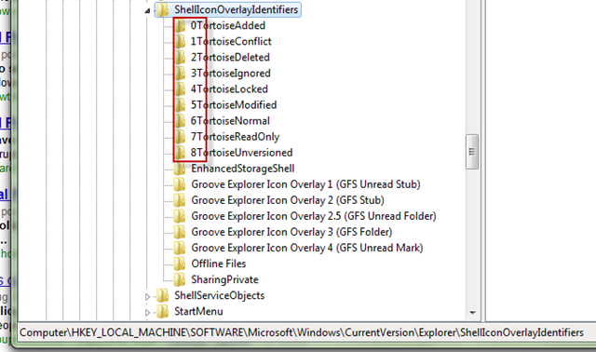The image size is (596, 352).
Task: Click folder icon of Groove Overlay 4
Action: click(180, 249)
